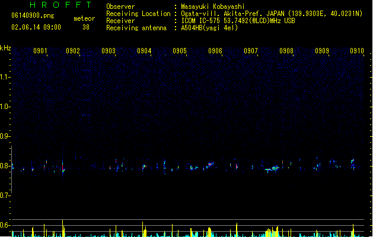
Task: Click the 0910 time marker
Action: click(x=357, y=51)
